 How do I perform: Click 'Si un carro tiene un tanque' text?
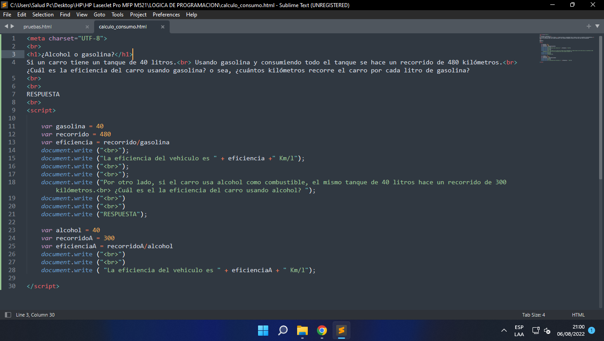click(76, 62)
